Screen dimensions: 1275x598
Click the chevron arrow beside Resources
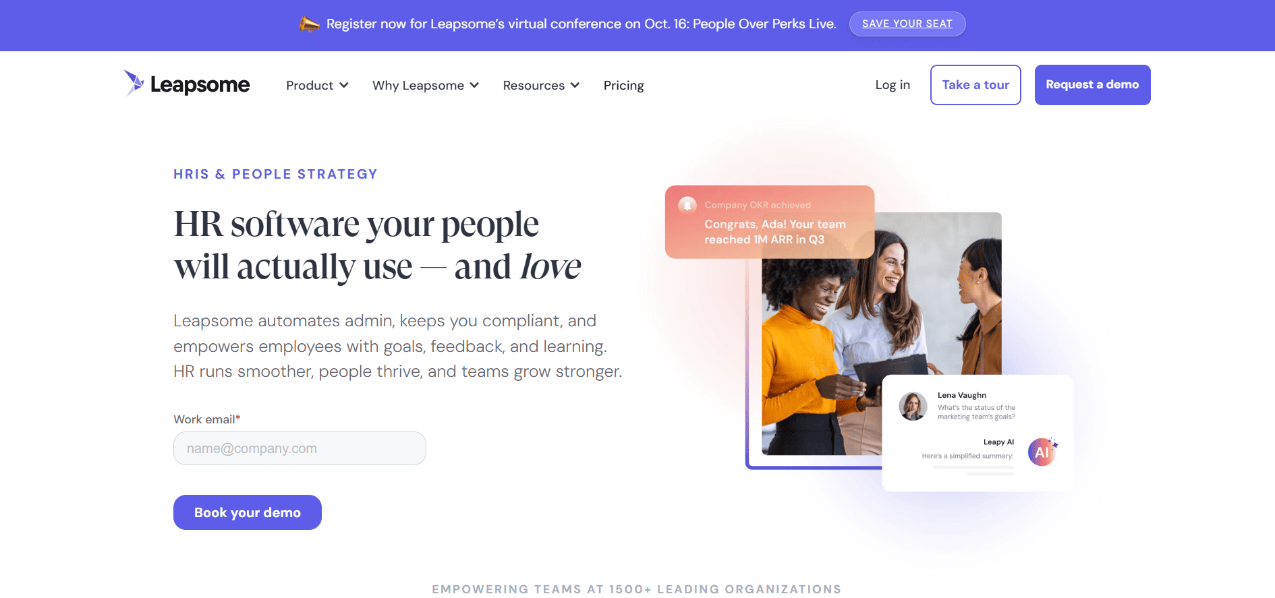tap(575, 85)
